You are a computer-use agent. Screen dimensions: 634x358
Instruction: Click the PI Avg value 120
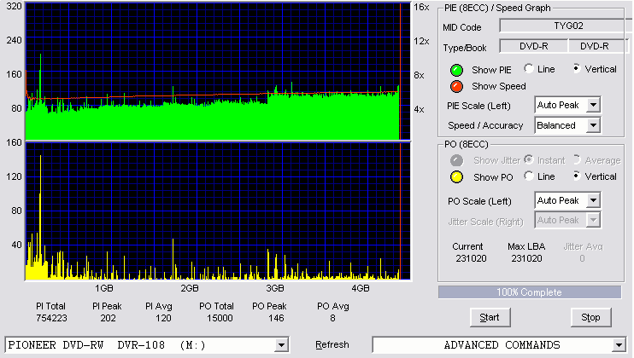click(163, 318)
